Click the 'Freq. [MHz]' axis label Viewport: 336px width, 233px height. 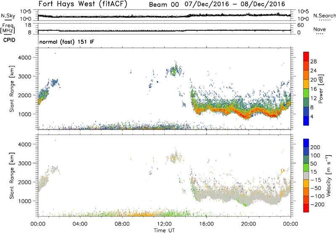coord(8,29)
